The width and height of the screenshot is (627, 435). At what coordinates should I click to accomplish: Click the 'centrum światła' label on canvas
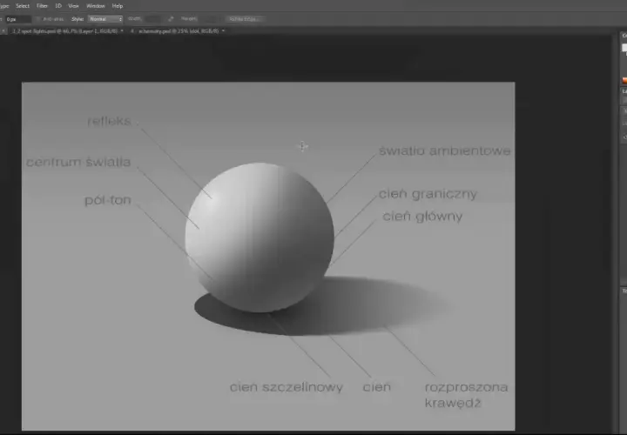pyautogui.click(x=78, y=162)
